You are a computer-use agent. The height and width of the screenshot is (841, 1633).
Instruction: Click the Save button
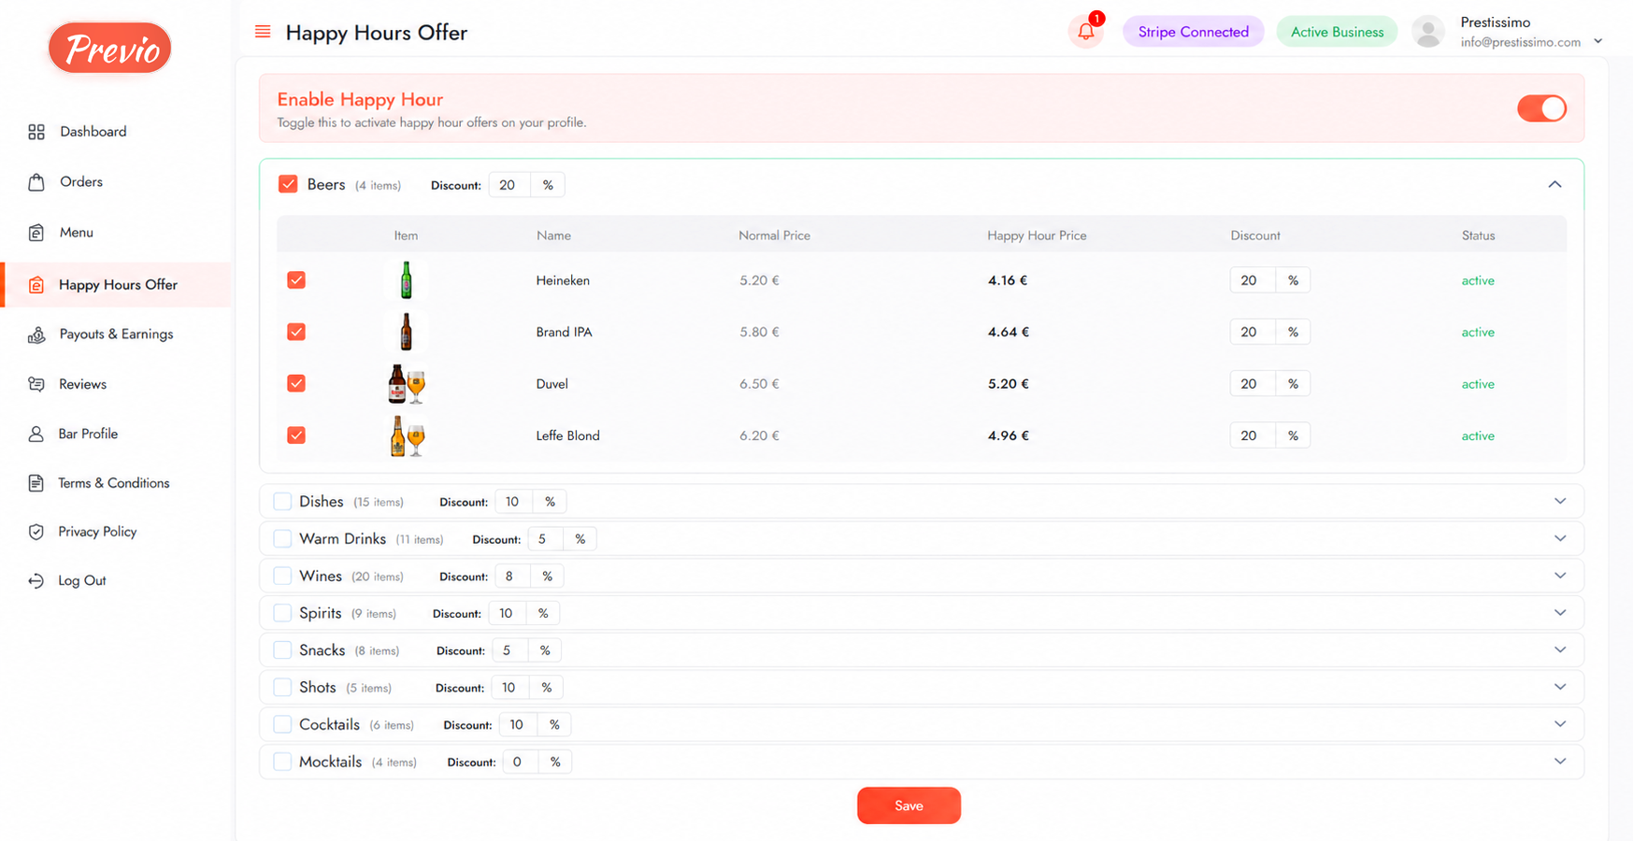click(909, 805)
